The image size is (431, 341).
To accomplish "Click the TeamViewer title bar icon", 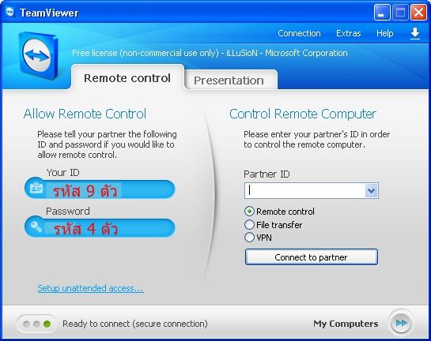I will [10, 12].
